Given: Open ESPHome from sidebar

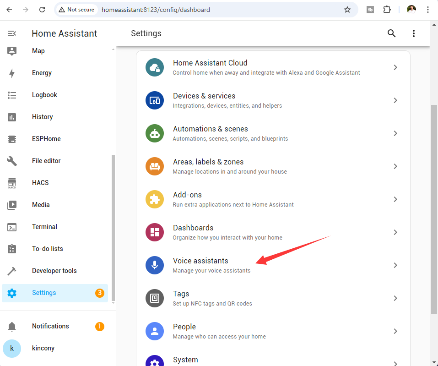Looking at the screenshot, I should click(55, 139).
